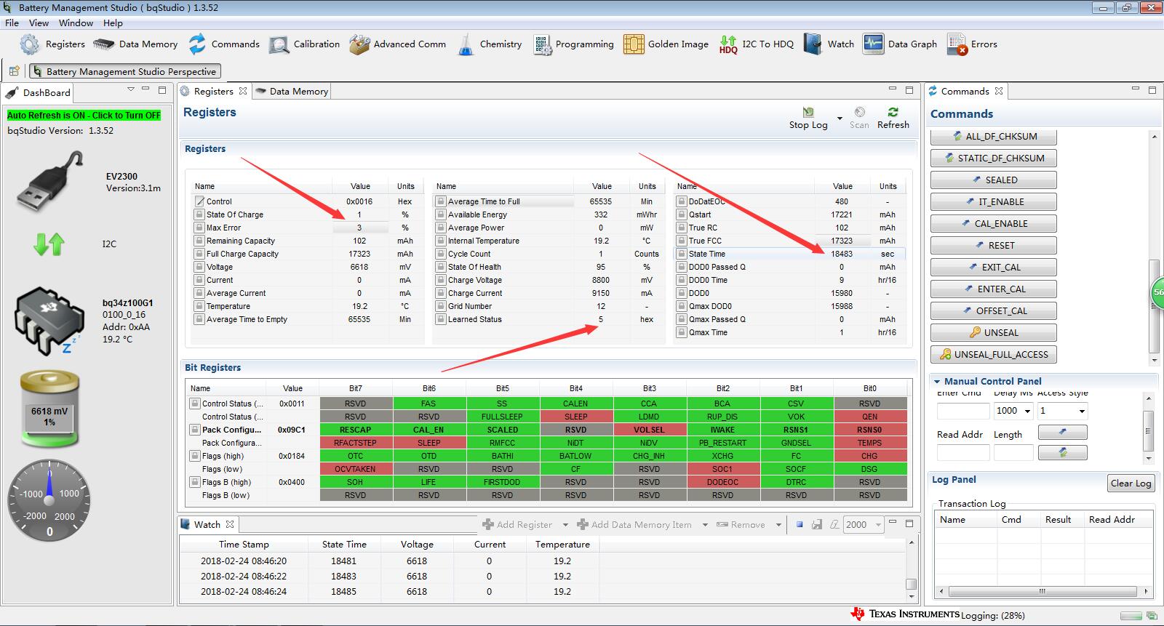The height and width of the screenshot is (626, 1164).
Task: Click the manual write command arrow button
Action: point(1062,432)
